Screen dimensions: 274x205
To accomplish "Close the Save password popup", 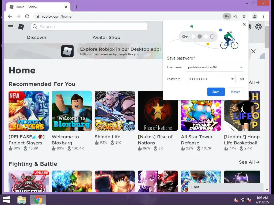I will (244, 24).
